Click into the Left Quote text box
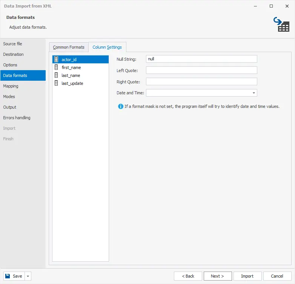The image size is (295, 284). (x=201, y=70)
